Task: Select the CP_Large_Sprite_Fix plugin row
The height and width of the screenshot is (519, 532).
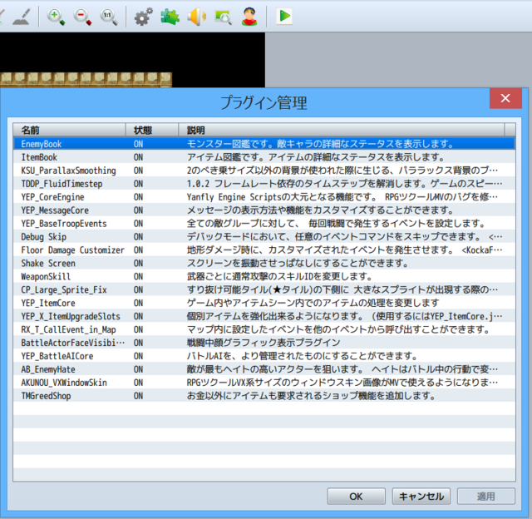Action: pos(264,289)
